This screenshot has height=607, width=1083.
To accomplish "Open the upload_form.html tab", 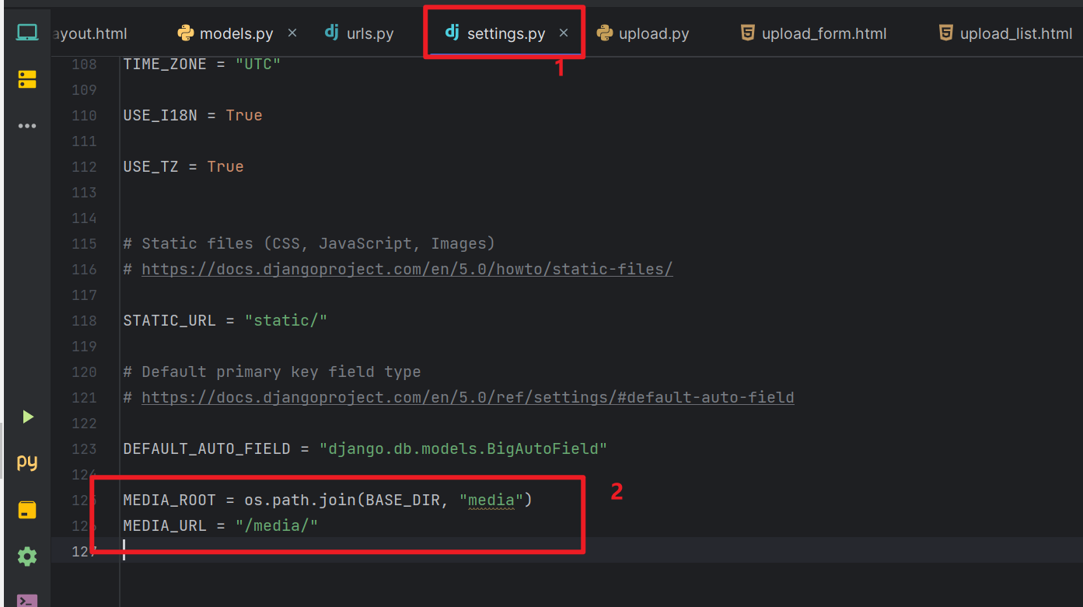I will click(x=813, y=33).
